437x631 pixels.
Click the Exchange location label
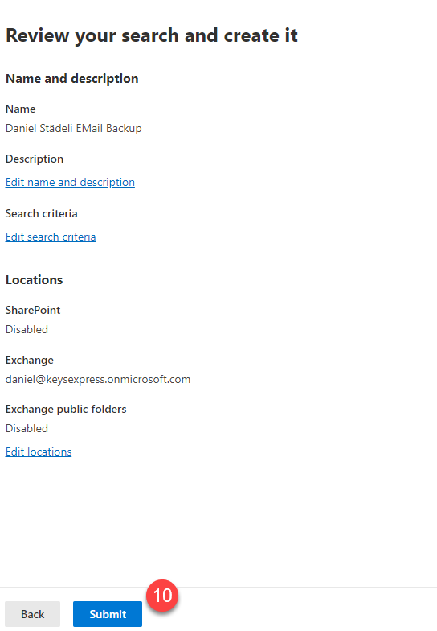pyautogui.click(x=29, y=361)
